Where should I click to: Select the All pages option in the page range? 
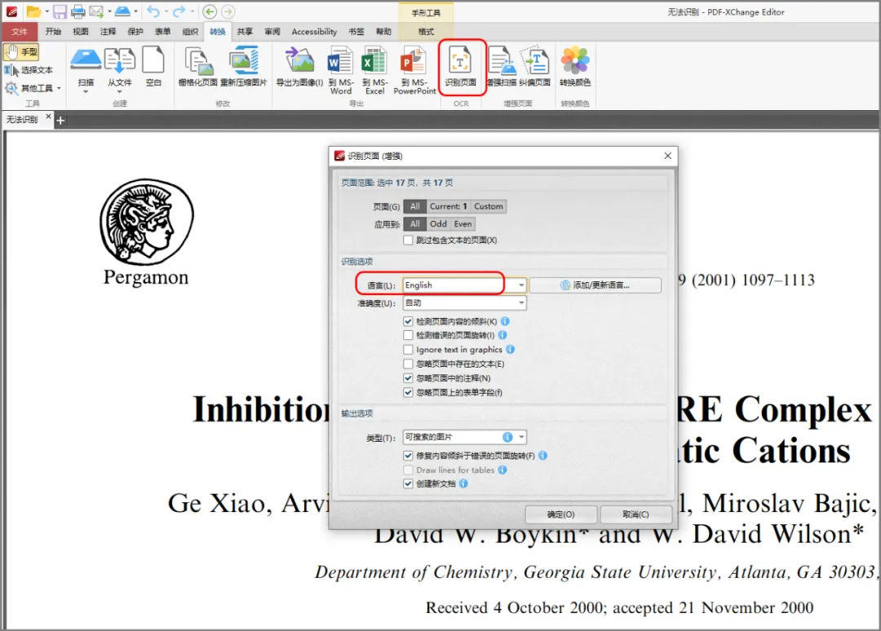(414, 206)
